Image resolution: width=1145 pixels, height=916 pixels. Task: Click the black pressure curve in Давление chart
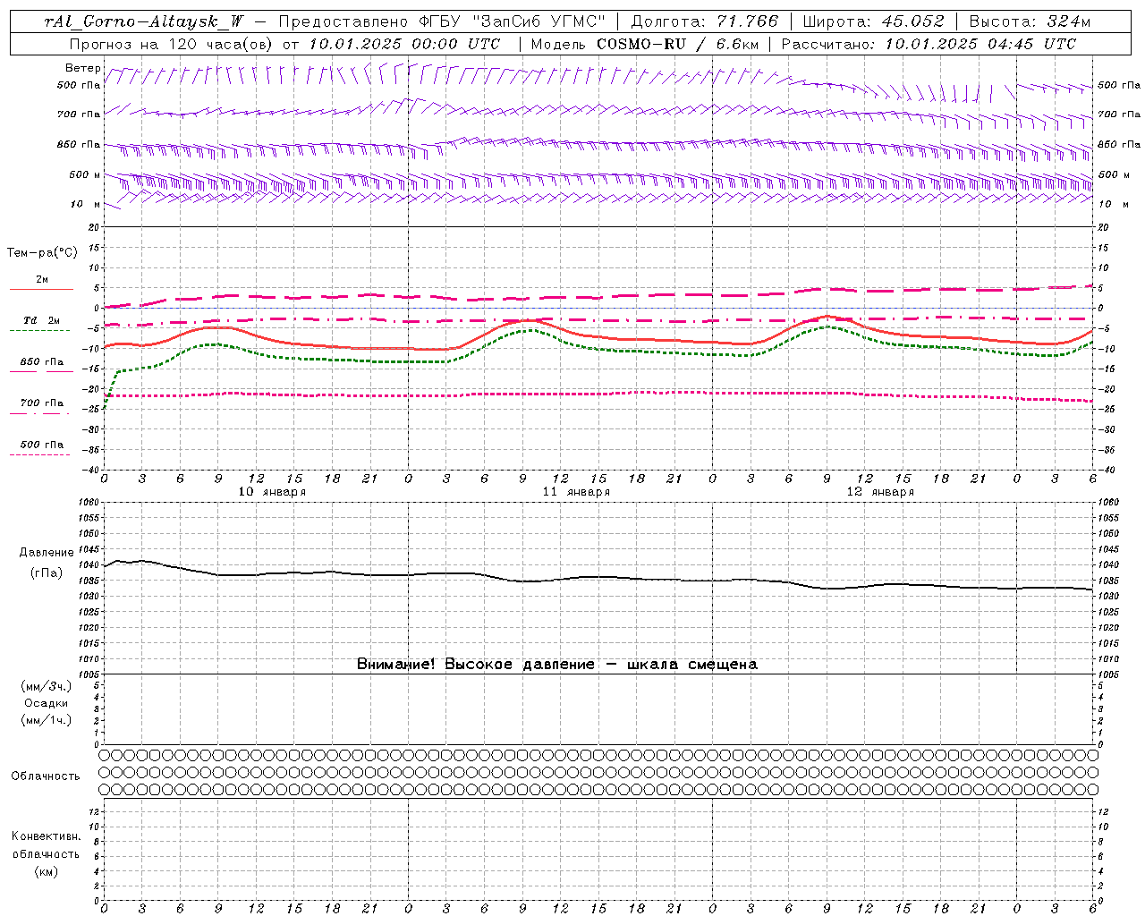598,578
